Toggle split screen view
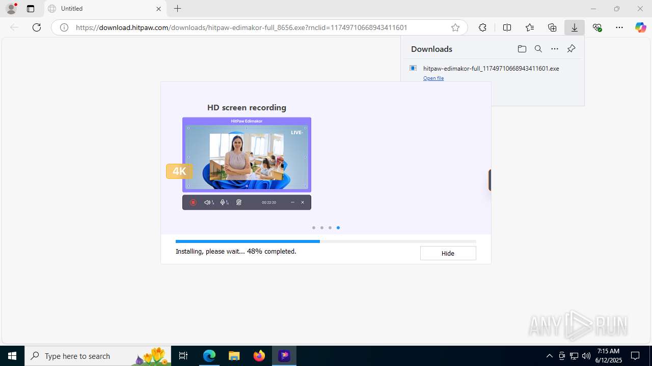 click(507, 27)
